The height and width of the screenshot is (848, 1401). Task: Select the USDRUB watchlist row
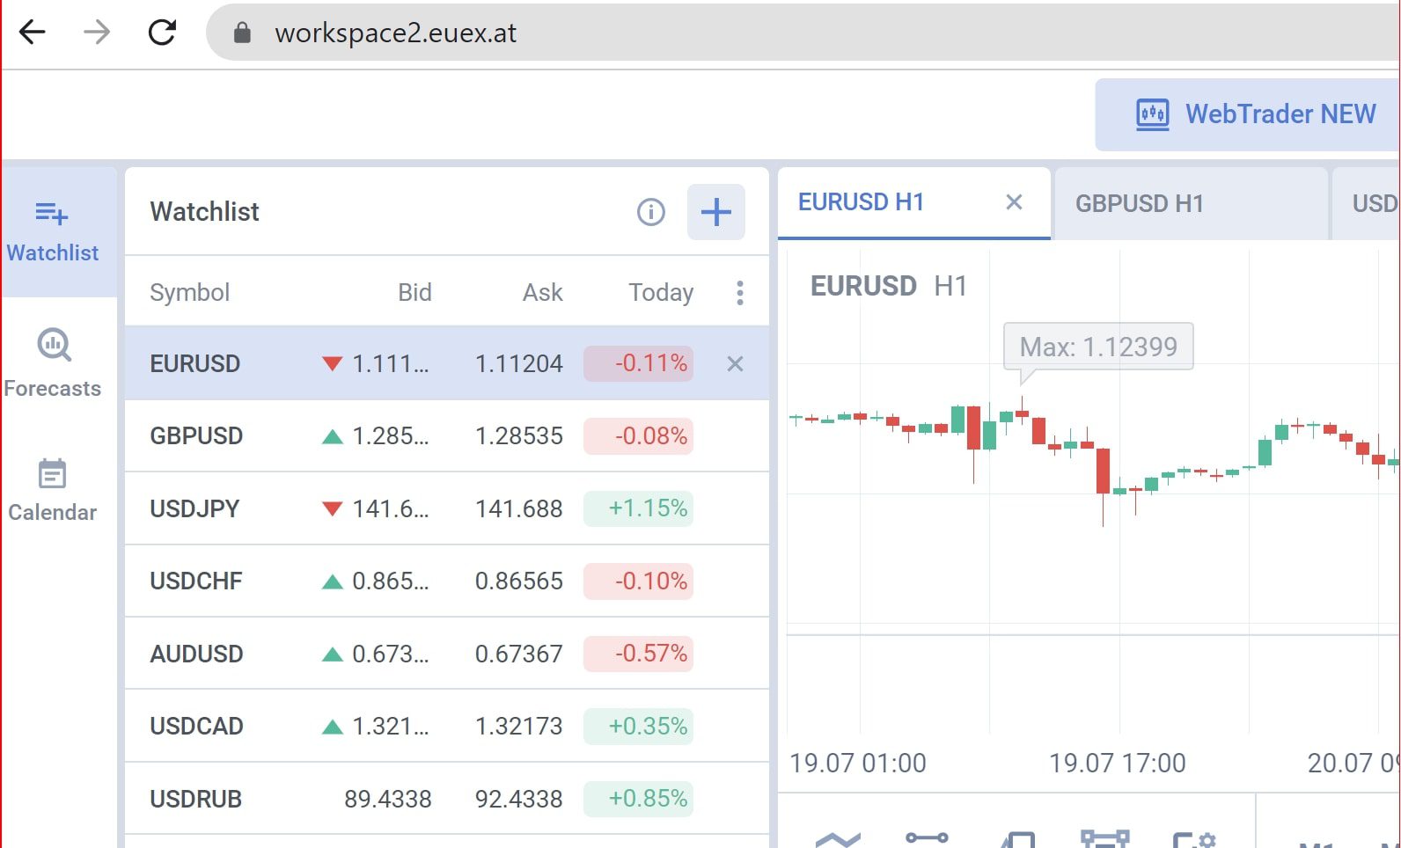(x=447, y=799)
